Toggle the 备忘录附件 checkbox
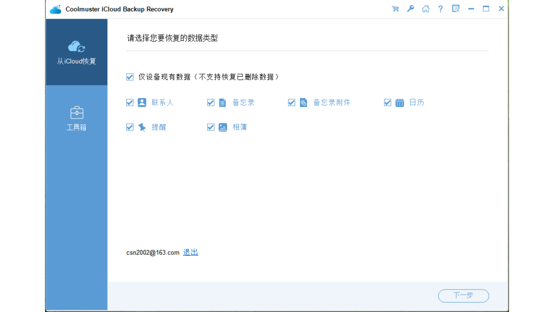 coord(292,102)
